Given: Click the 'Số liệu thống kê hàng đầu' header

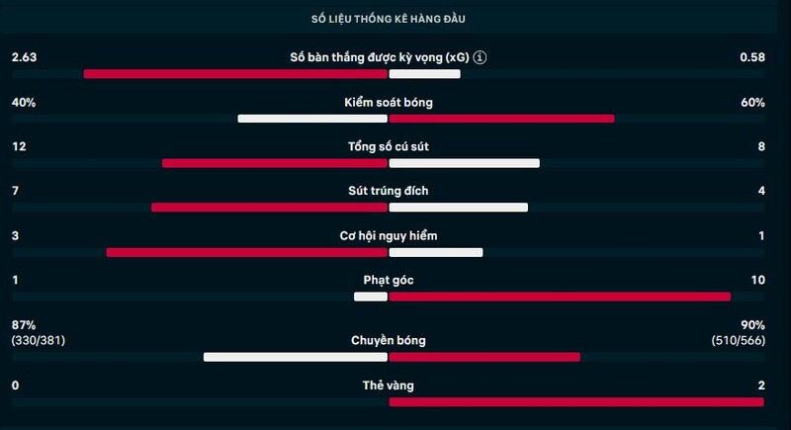Looking at the screenshot, I should (x=395, y=19).
